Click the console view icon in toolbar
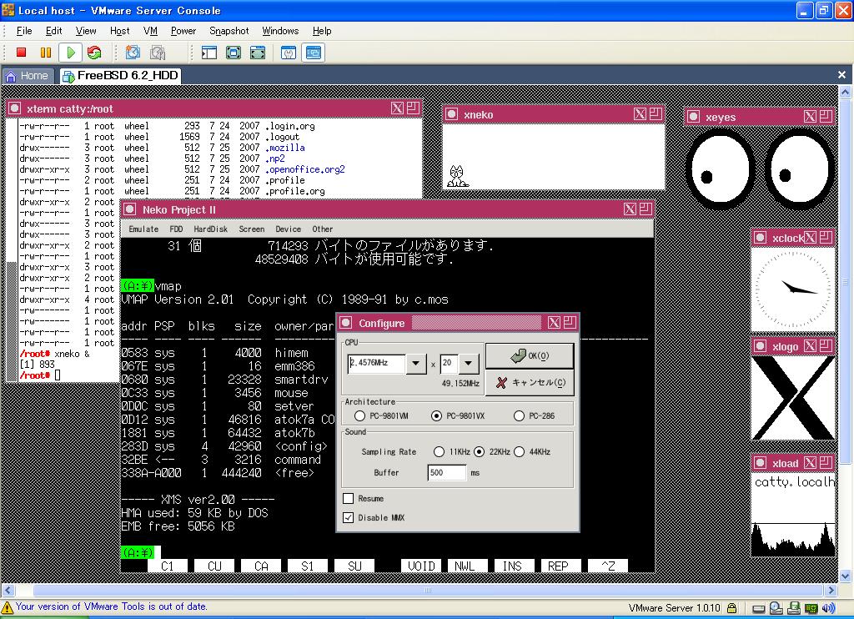Viewport: 854px width, 619px height. (314, 53)
